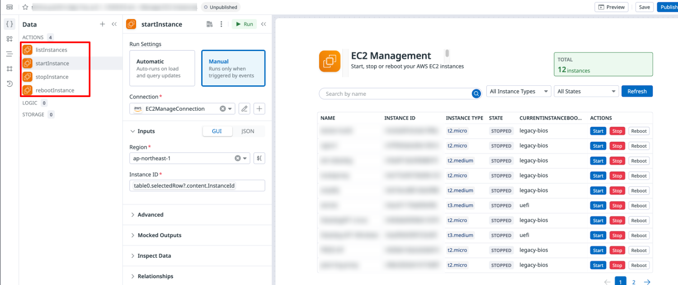Viewport: 678px width, 285px height.
Task: Open the Data panel braces icon in sidebar
Action: [x=9, y=24]
